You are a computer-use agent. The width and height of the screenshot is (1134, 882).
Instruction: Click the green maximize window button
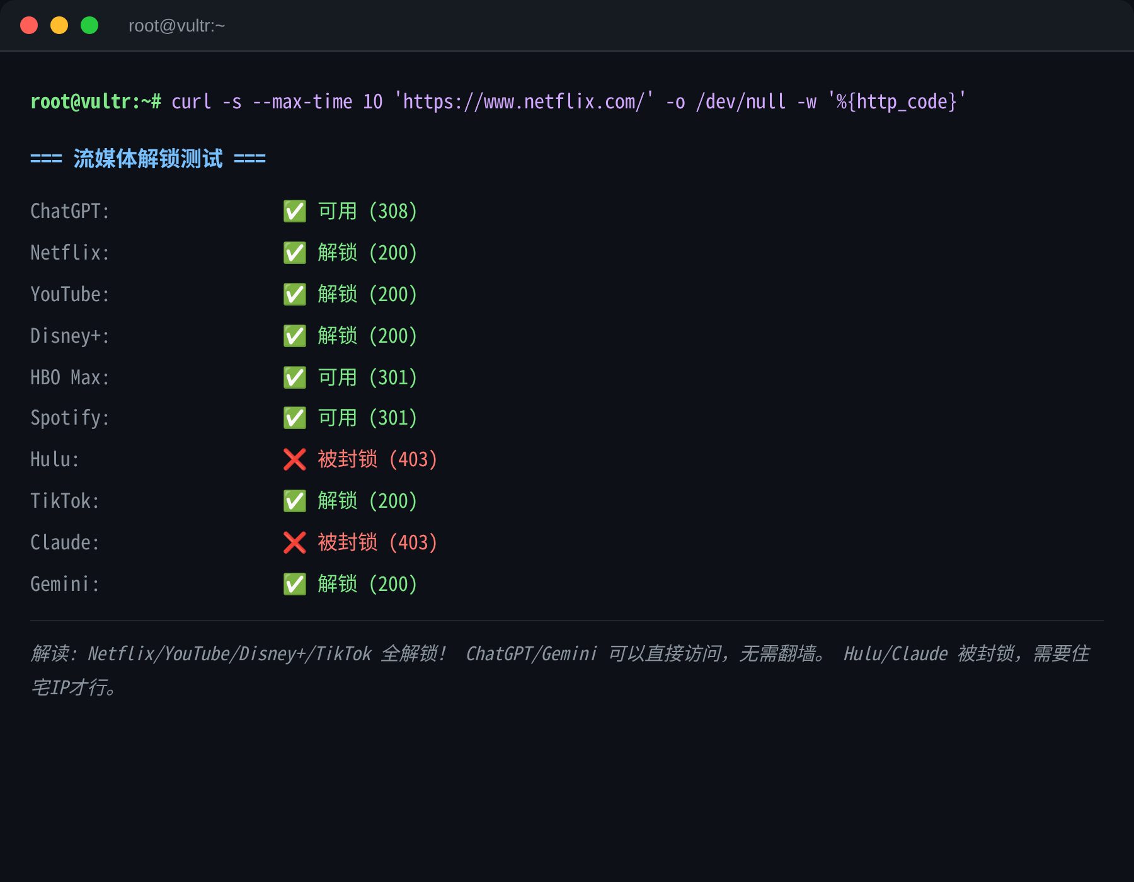point(89,25)
